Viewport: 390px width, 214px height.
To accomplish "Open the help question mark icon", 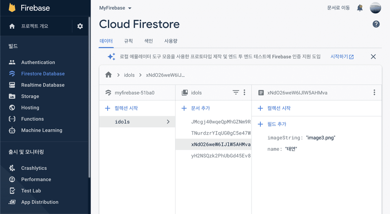I will click(x=376, y=24).
